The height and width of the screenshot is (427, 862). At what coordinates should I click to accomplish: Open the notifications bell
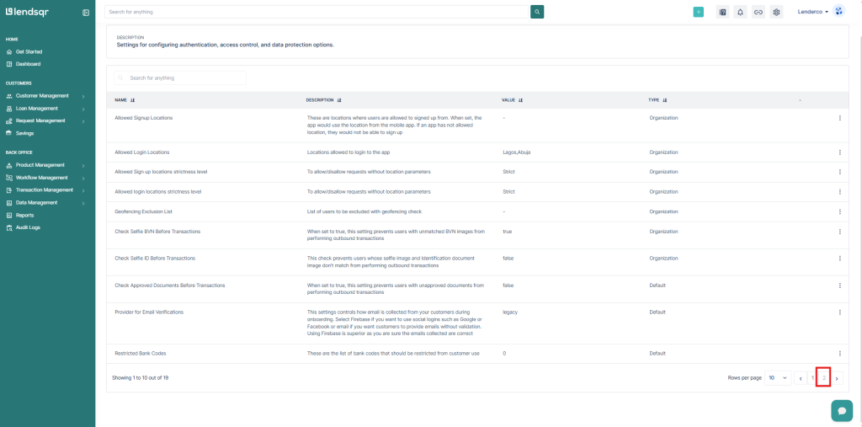click(740, 12)
